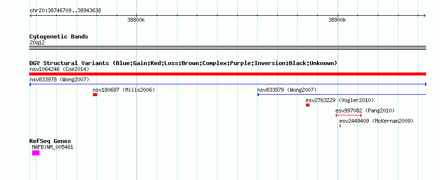Click the chr20:38746709..38943638 coordinate label
The height and width of the screenshot is (180, 440).
[65, 11]
